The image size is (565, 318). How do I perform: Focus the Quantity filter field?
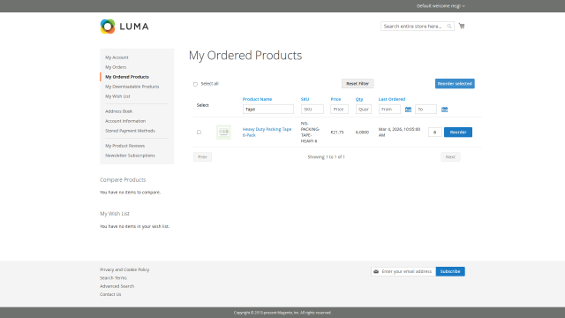364,110
